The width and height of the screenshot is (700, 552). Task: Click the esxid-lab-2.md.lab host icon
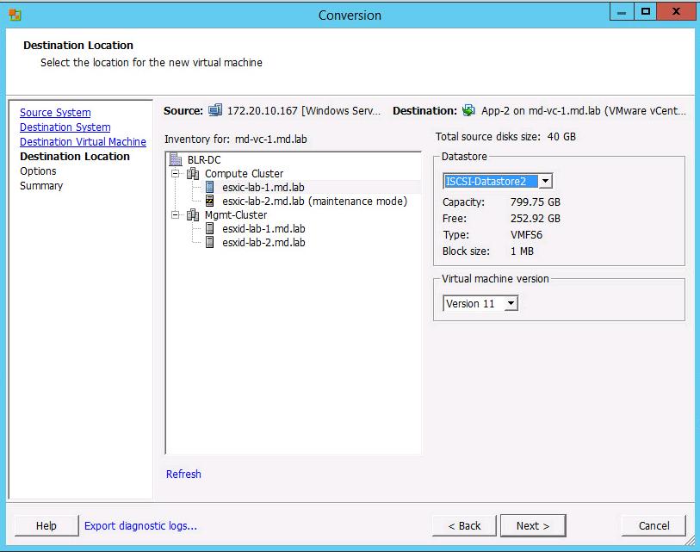point(210,243)
